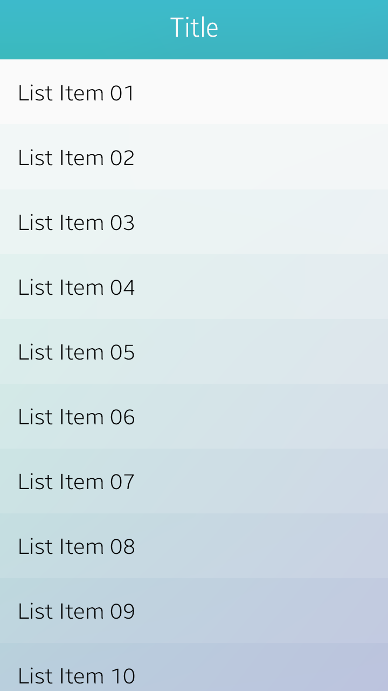
Task: Activate the "List Item 06" text label
Action: click(x=76, y=417)
